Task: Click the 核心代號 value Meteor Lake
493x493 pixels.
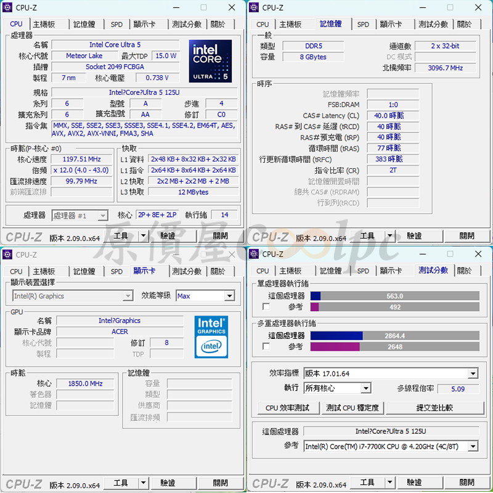Action: [84, 55]
